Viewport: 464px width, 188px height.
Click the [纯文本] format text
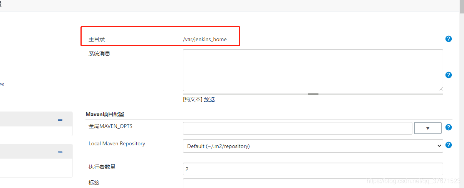[x=193, y=99]
